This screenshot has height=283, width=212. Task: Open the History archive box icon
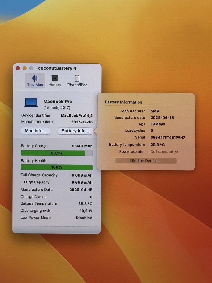tap(55, 78)
